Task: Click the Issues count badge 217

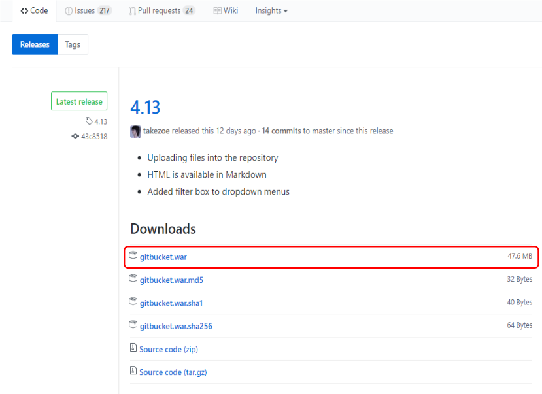Action: (105, 10)
